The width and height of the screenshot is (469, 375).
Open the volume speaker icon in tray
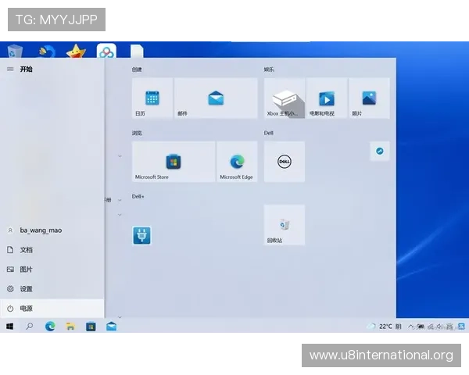click(439, 327)
